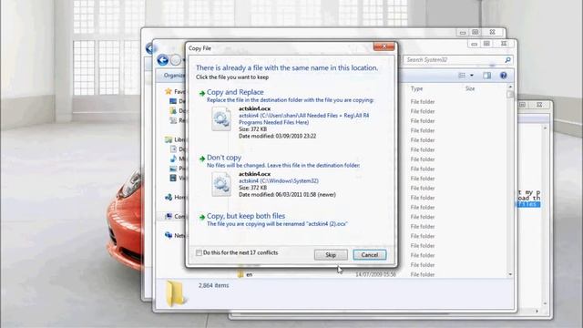Click Back arrow of the rear Explorer window

click(149, 48)
